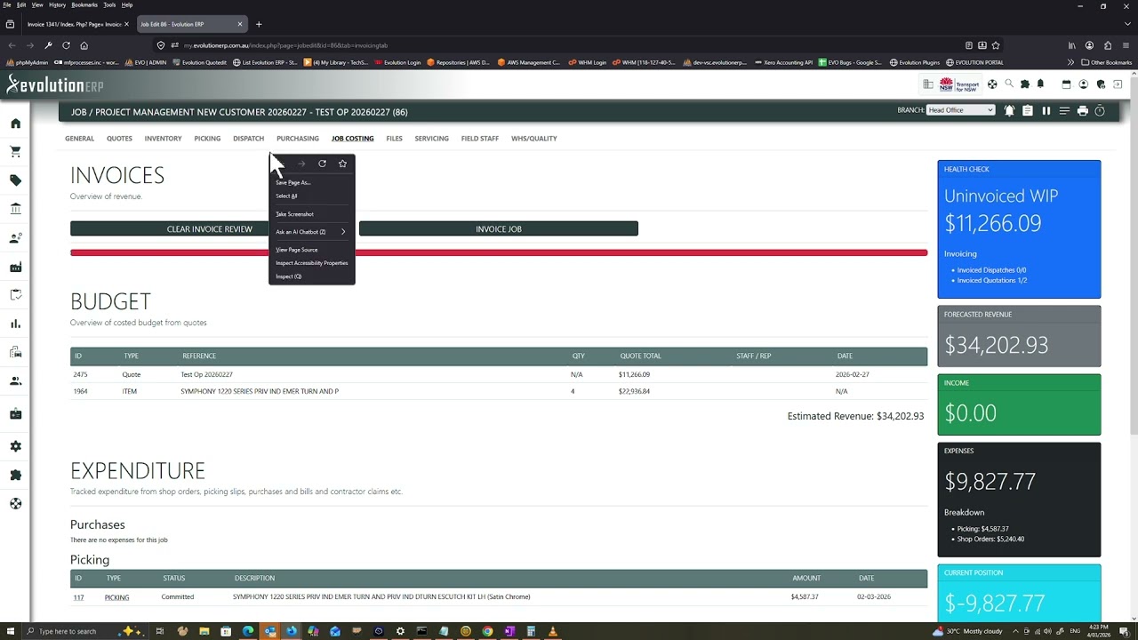Open the clipboard notes icon in the job bar
Viewport: 1138px width, 640px height.
pyautogui.click(x=1028, y=111)
